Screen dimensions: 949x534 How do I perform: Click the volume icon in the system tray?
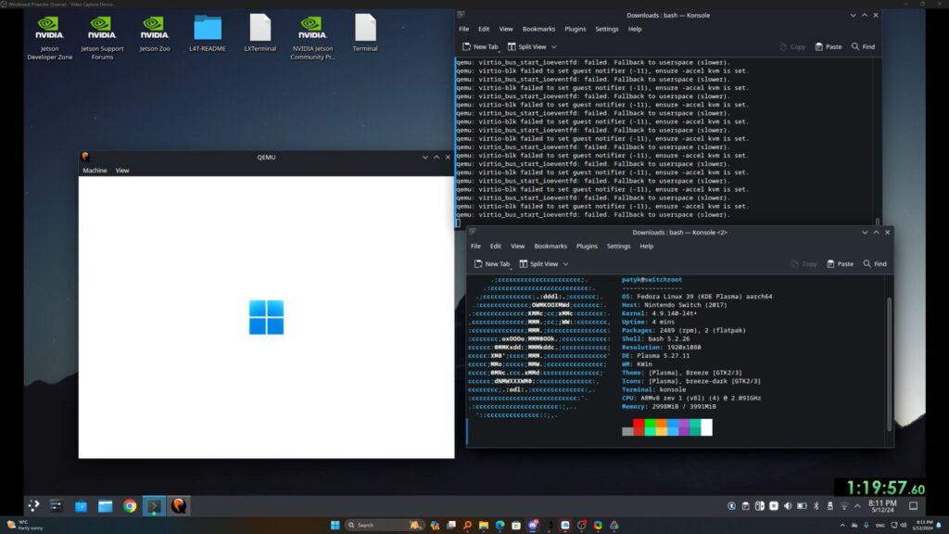(788, 505)
